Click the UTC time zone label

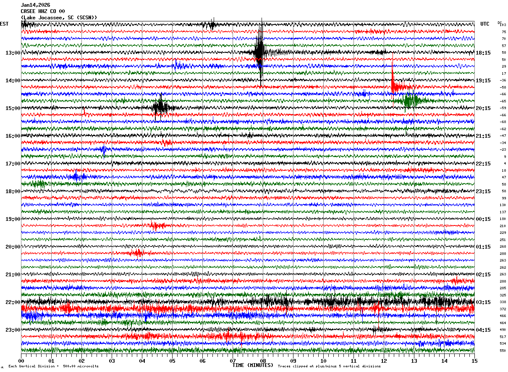[x=485, y=24]
